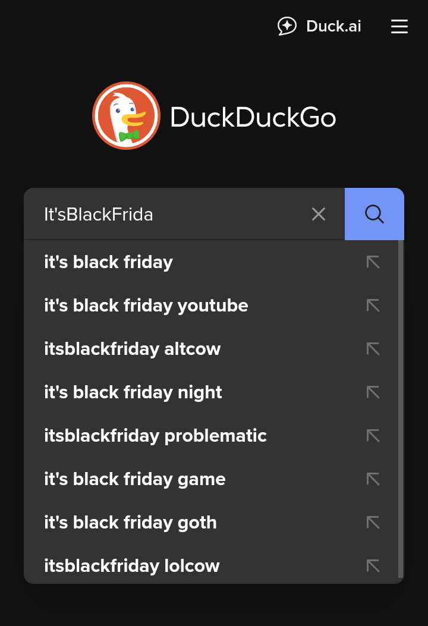The width and height of the screenshot is (428, 626).
Task: Click arrow icon beside "itsblackfriday altcow"
Action: point(373,349)
